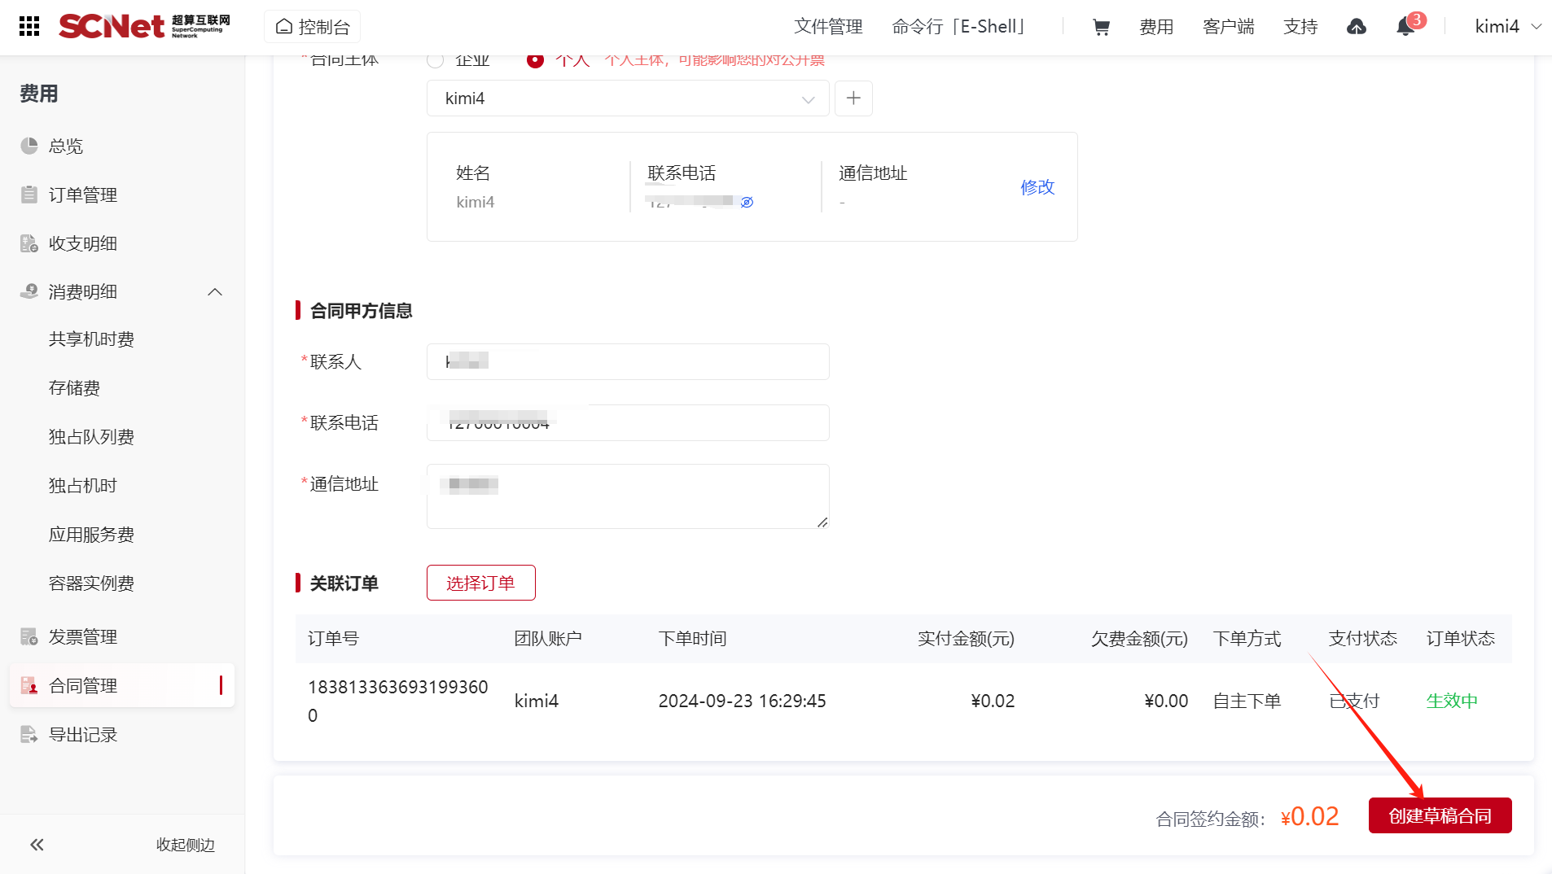Click the 修改 link
Image resolution: width=1552 pixels, height=874 pixels.
coord(1037,187)
